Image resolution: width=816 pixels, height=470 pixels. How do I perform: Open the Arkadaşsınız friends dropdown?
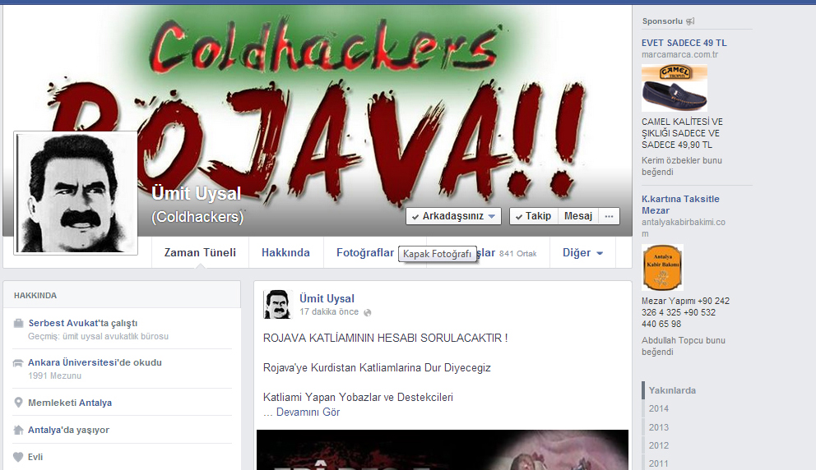pos(453,216)
